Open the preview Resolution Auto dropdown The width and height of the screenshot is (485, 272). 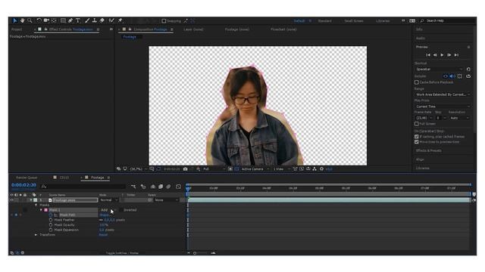point(460,118)
